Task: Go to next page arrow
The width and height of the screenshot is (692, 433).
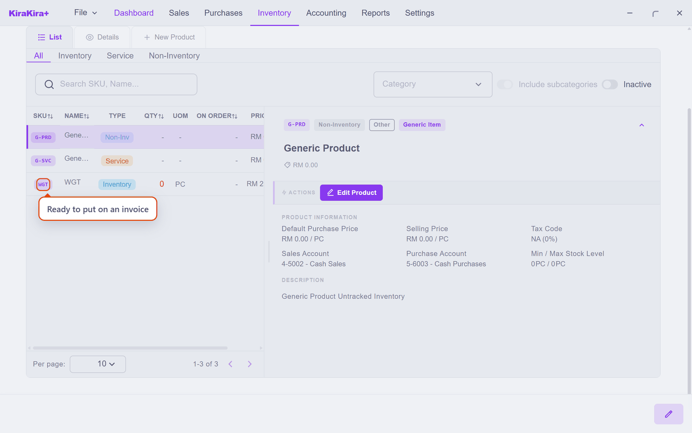Action: (249, 364)
